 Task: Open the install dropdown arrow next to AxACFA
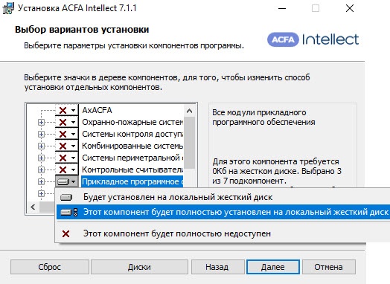pos(74,110)
